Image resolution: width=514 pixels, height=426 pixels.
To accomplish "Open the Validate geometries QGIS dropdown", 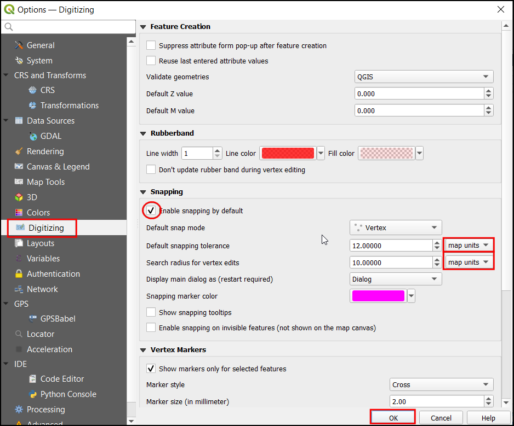I will click(x=424, y=77).
